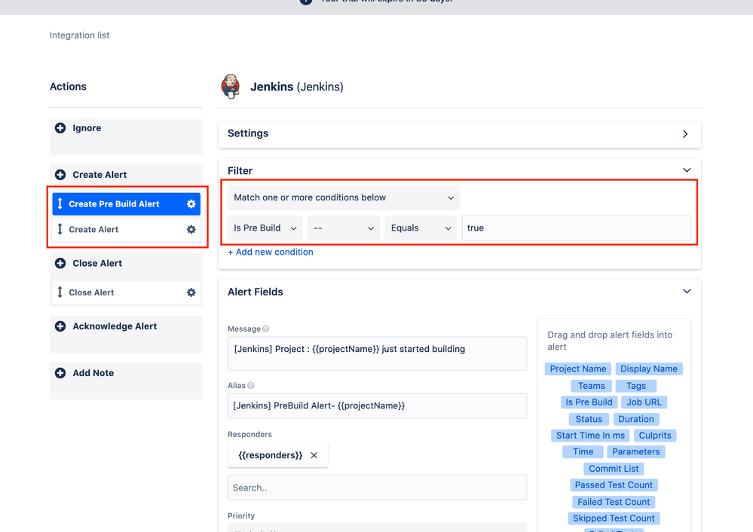Grab the reorder handle of the Create Alert rule
Image resolution: width=753 pixels, height=532 pixels.
click(x=60, y=230)
